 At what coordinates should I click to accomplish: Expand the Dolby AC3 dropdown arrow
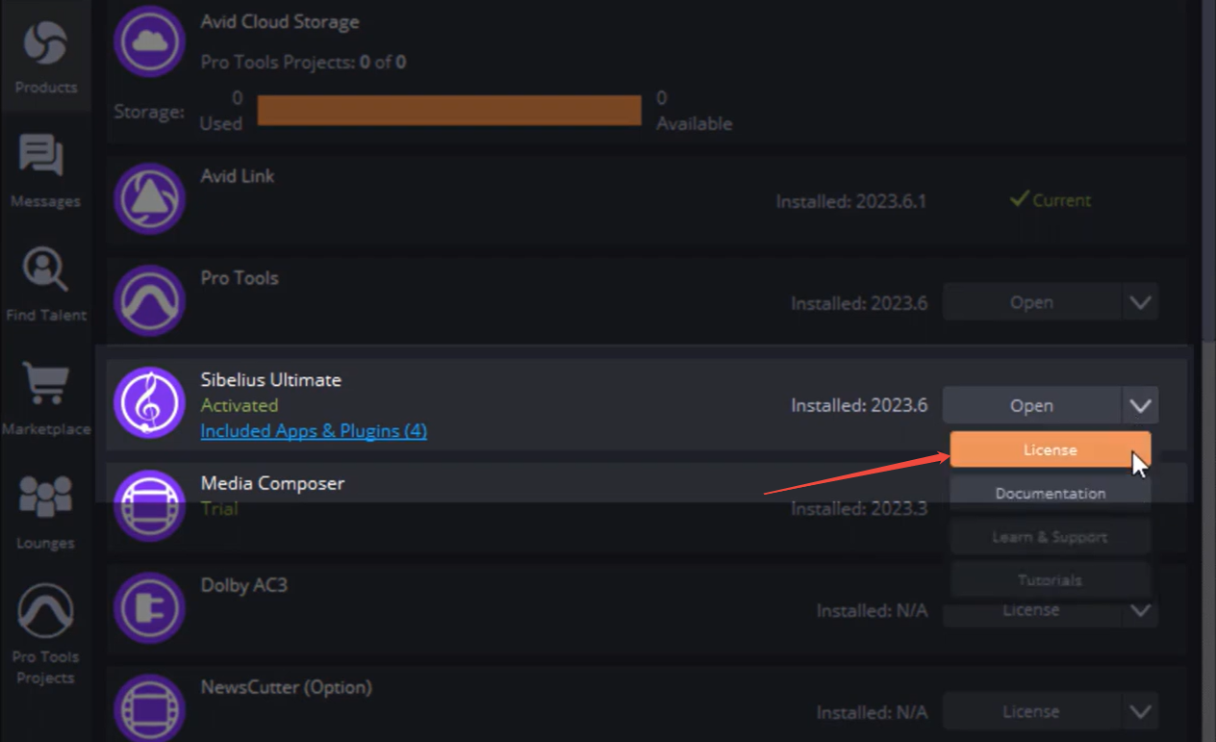pos(1140,610)
